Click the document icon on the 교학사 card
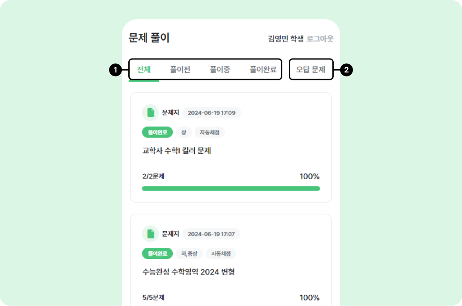 [x=150, y=113]
